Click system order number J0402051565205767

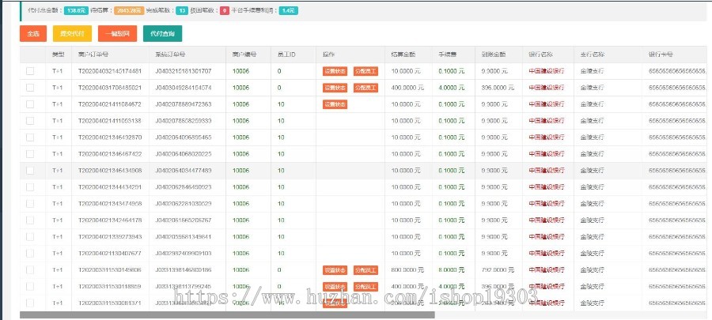184,220
